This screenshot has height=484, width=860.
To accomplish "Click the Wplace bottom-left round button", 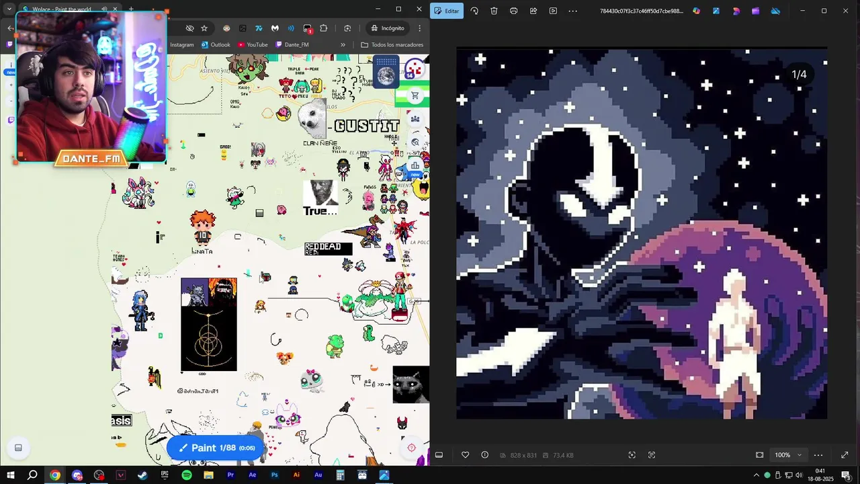I will (x=19, y=448).
